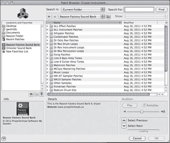170x143 pixels.
Task: Expand the Combinator Patches folder
Action: tap(47, 37)
